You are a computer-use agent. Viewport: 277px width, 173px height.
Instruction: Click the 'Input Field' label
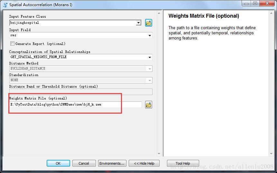coord(20,30)
